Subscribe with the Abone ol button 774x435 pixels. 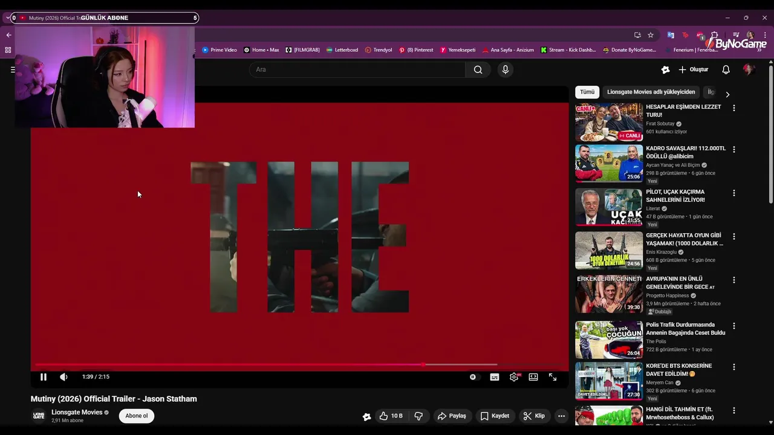pos(137,416)
